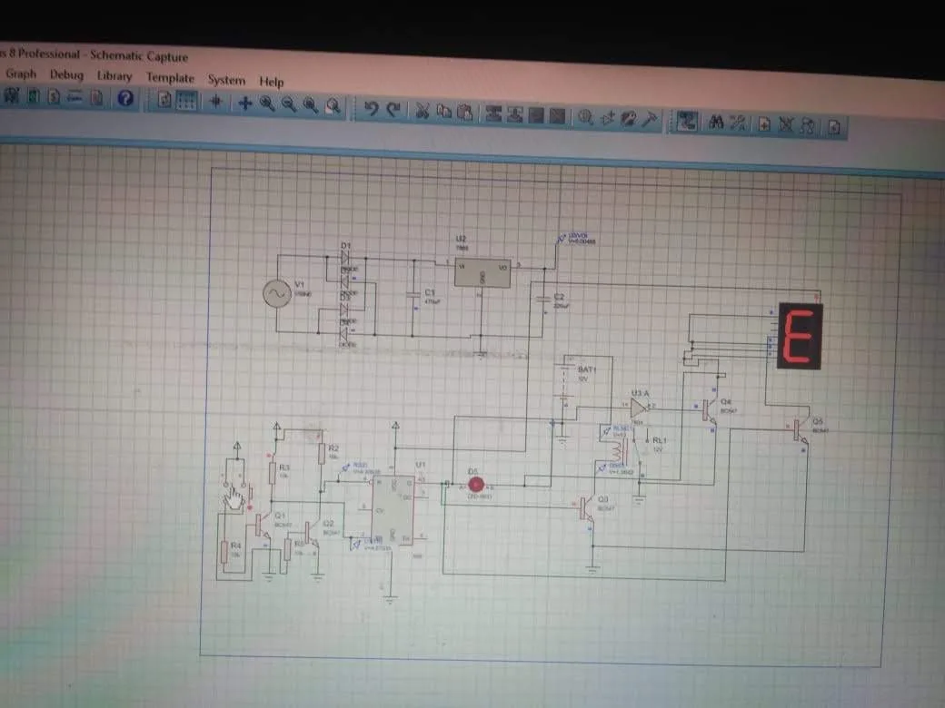Open the Template menu
This screenshot has height=708, width=945.
pos(170,78)
